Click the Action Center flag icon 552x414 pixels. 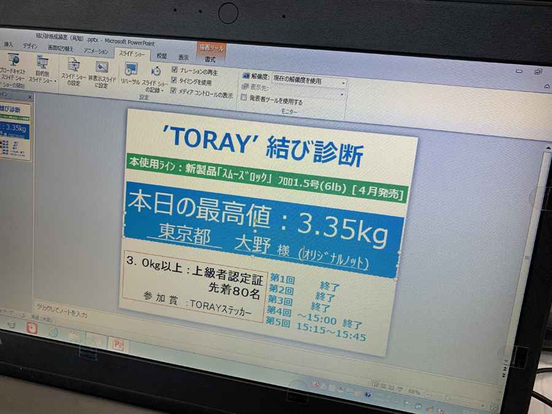point(407,404)
